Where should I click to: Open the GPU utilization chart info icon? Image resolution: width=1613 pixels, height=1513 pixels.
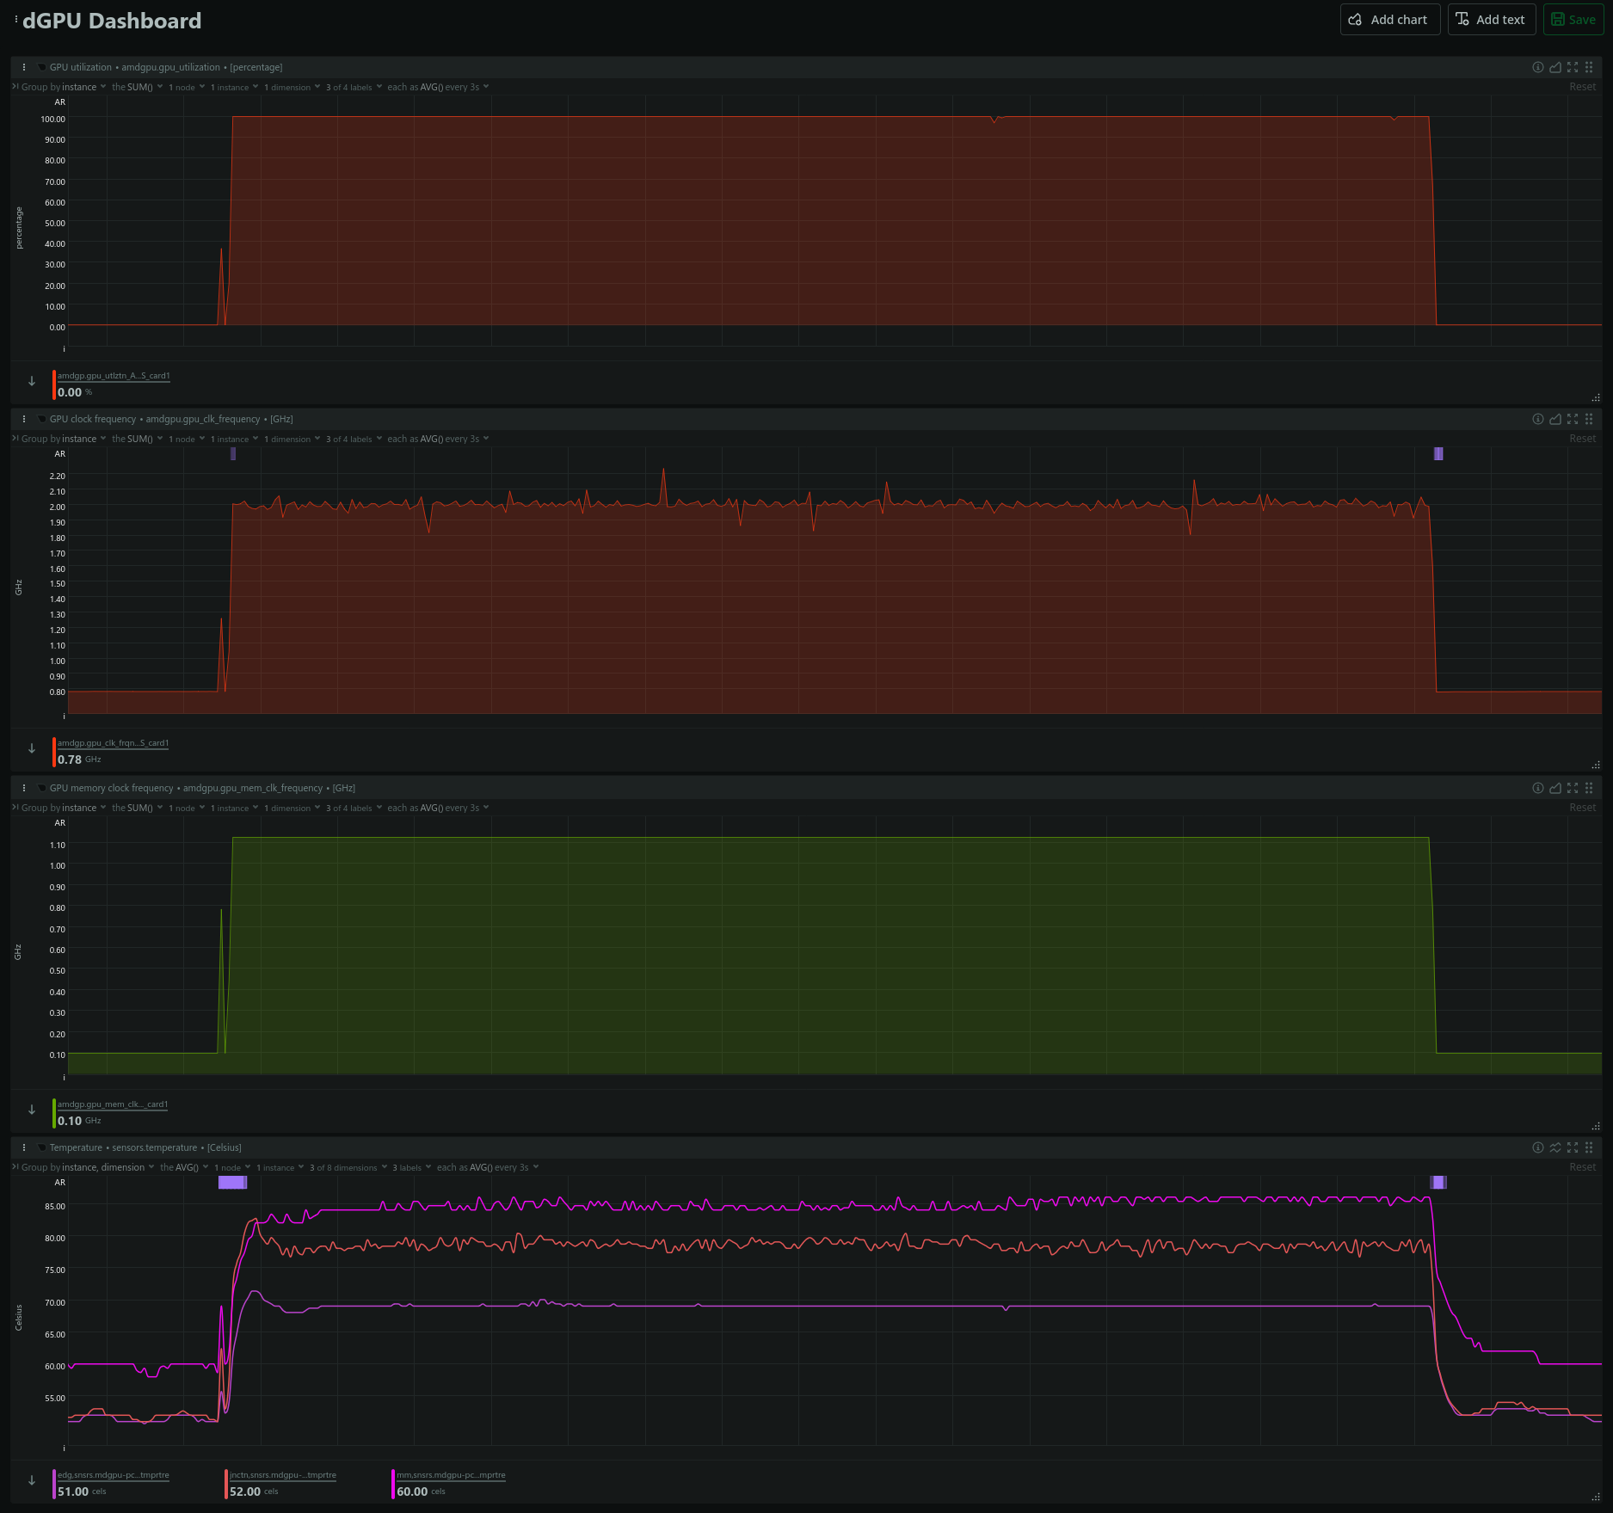click(x=1537, y=67)
